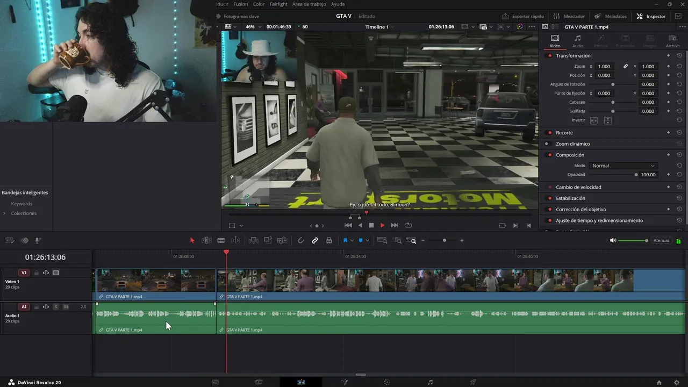Image resolution: width=688 pixels, height=387 pixels.
Task: Disable the Video 1 track filmstrip icon
Action: point(56,273)
